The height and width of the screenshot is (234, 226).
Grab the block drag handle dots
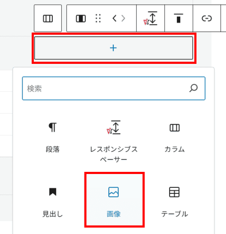98,18
